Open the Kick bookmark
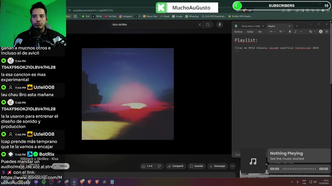Screen dimensions: 332x186 (86, 16)
